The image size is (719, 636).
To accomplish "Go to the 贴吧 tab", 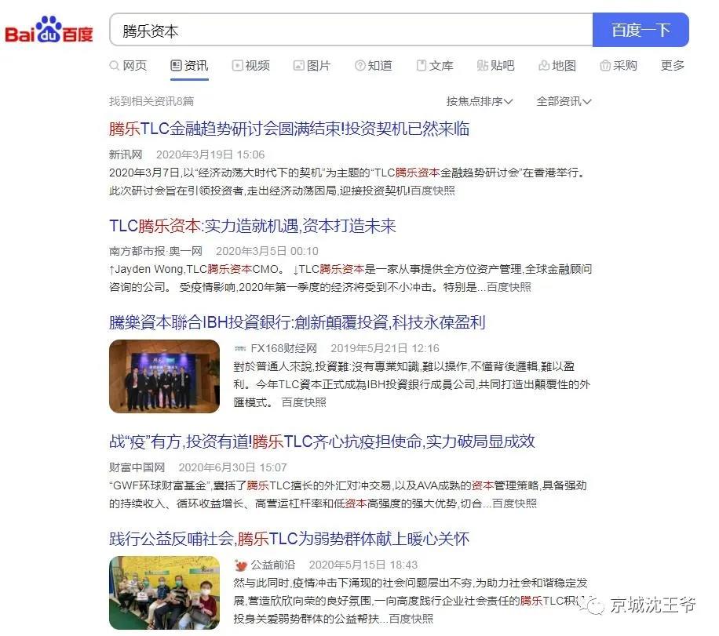I will (496, 66).
